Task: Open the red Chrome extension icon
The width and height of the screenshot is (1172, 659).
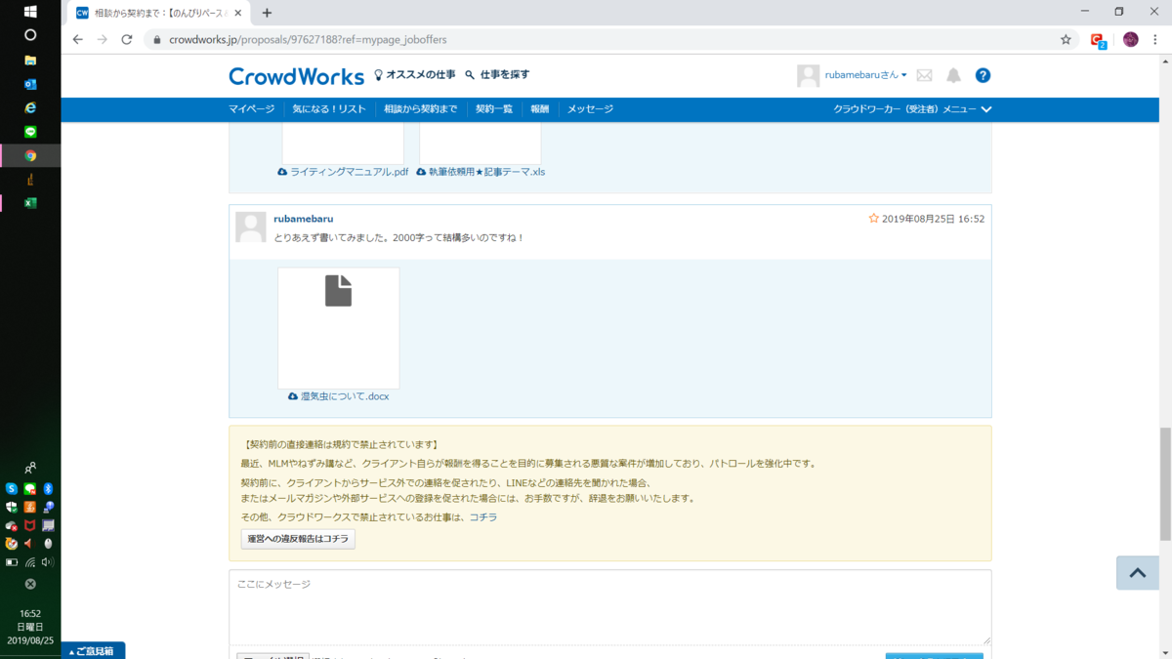Action: (x=1098, y=40)
